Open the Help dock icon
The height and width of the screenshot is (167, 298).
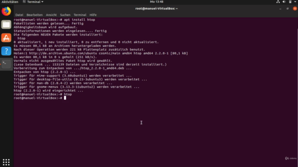6,51
